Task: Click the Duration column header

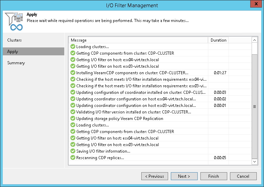Action: tap(218, 40)
